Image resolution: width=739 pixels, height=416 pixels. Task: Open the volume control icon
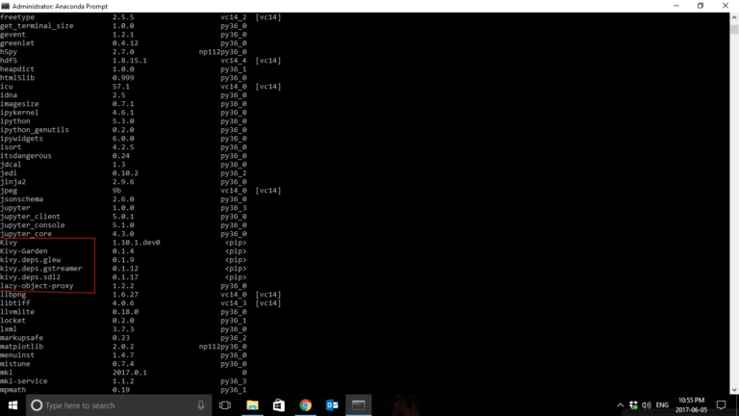pos(647,405)
